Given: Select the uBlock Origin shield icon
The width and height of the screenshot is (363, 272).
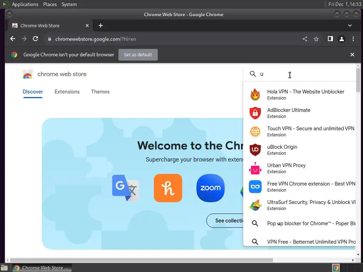Looking at the screenshot, I should click(255, 150).
